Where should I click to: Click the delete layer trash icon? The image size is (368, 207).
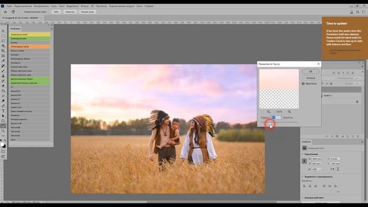(358, 136)
